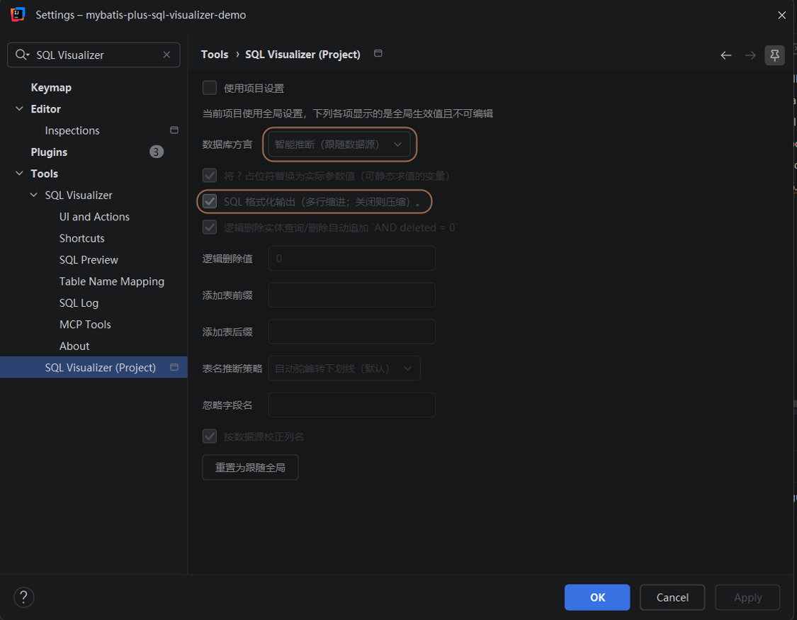The image size is (797, 620).
Task: Open the 数据库方言 dropdown
Action: click(x=339, y=145)
